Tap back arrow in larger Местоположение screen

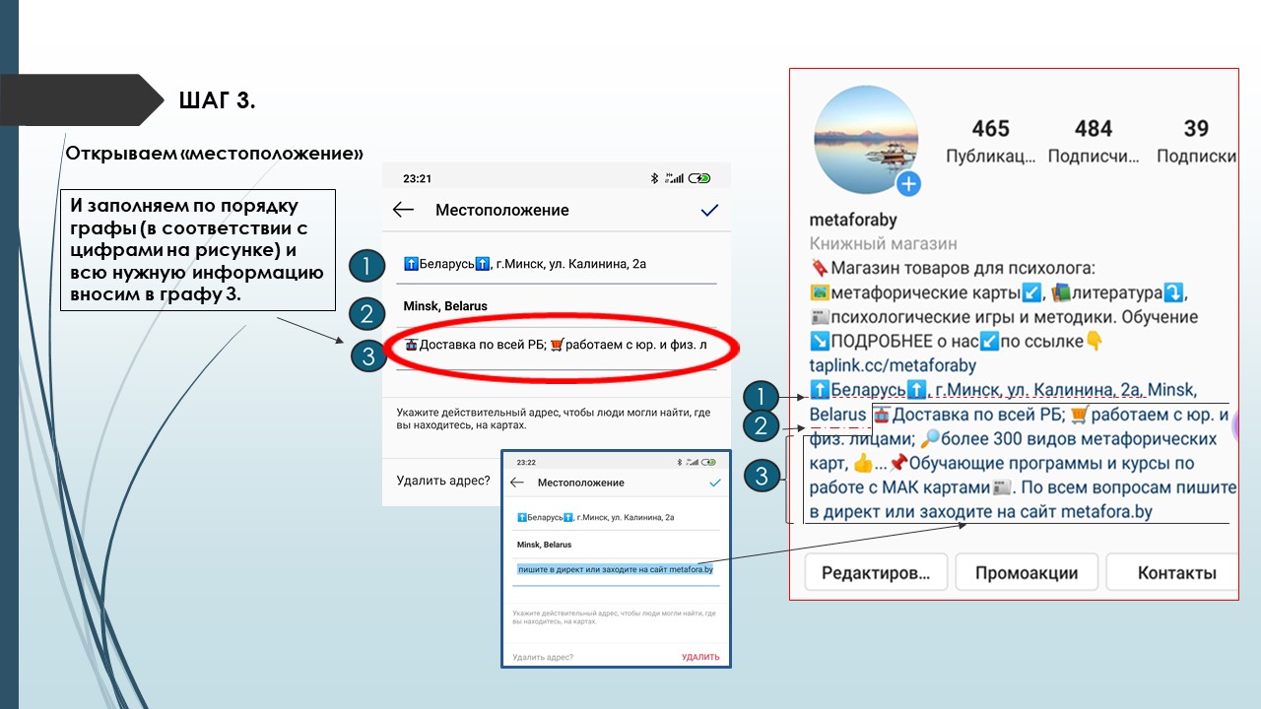tap(403, 210)
